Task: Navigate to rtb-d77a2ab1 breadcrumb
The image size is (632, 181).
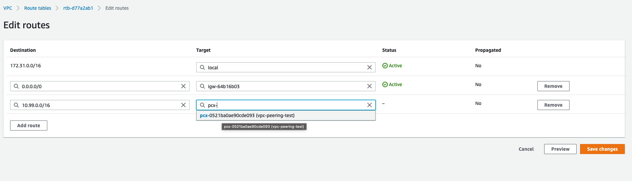Action: [x=78, y=8]
